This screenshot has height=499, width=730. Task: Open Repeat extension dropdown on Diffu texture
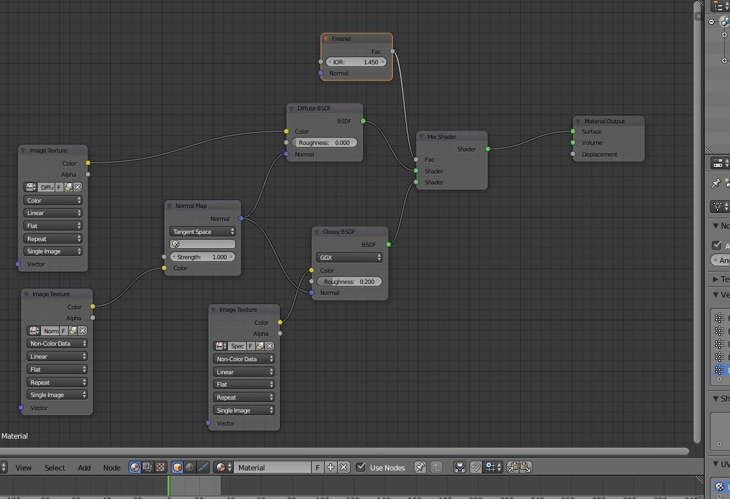(53, 238)
